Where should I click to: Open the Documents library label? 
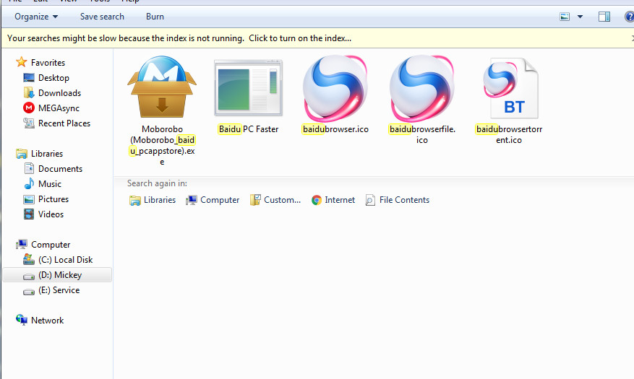pyautogui.click(x=60, y=168)
